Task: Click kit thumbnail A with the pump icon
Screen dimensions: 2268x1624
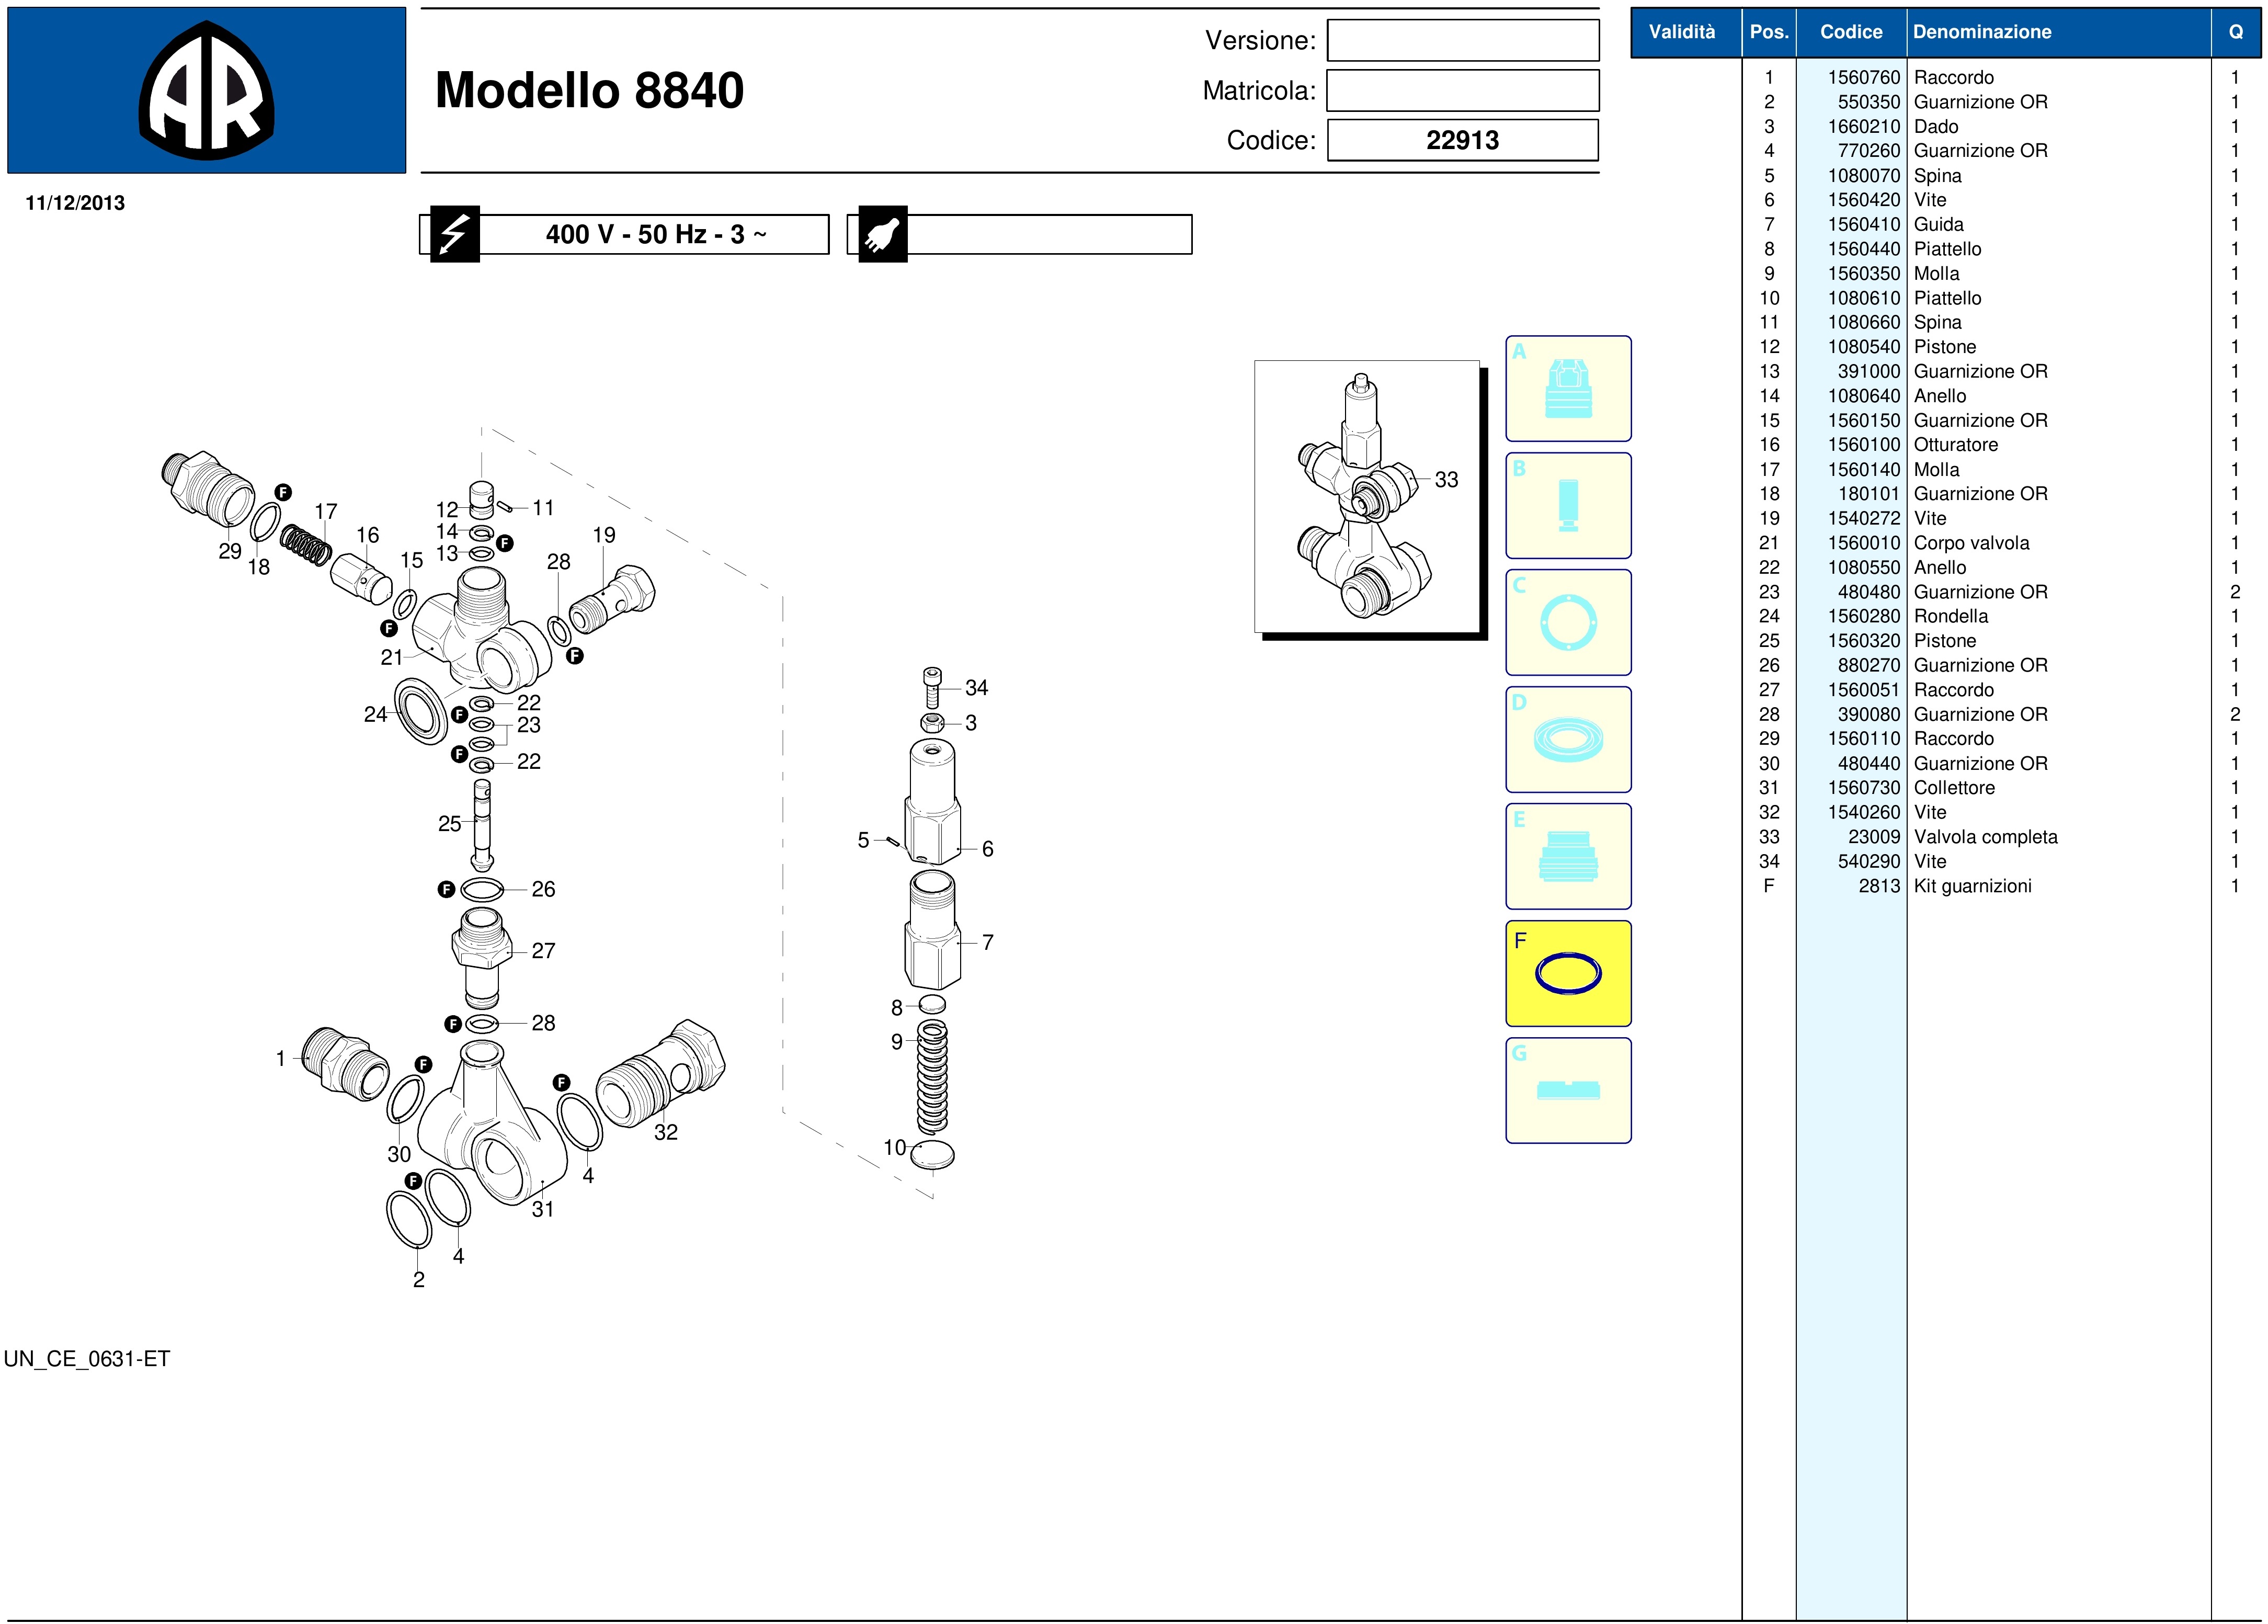Action: coord(1567,389)
